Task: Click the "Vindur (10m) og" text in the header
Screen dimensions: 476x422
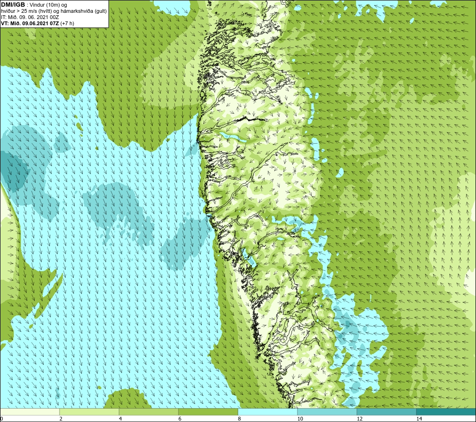Action: coord(48,5)
